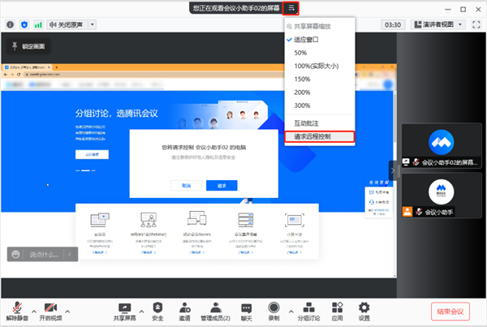Start recording with the 录制 icon
This screenshot has height=327, width=487.
274,309
